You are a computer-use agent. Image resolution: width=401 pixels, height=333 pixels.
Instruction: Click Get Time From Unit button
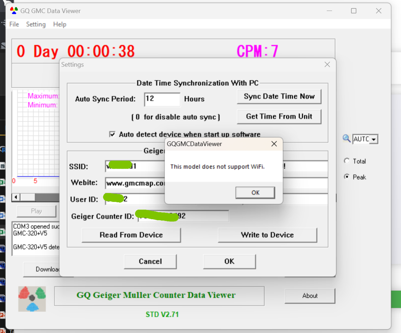coord(279,117)
